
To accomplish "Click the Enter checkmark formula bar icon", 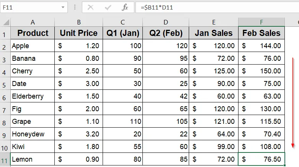I will [108, 7].
